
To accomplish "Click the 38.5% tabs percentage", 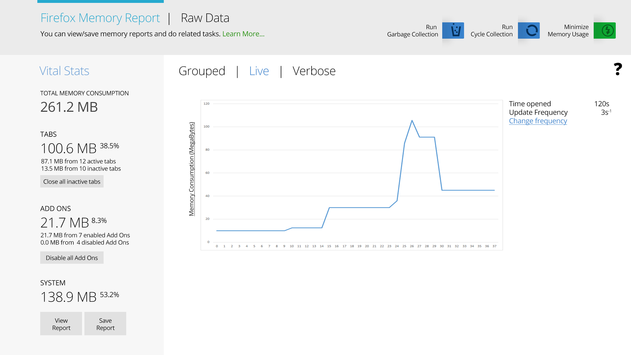I will 109,146.
